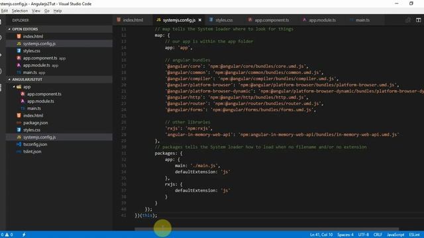Open tslint.json in project tree
Viewport: 424px width, 238px height.
pos(32,151)
